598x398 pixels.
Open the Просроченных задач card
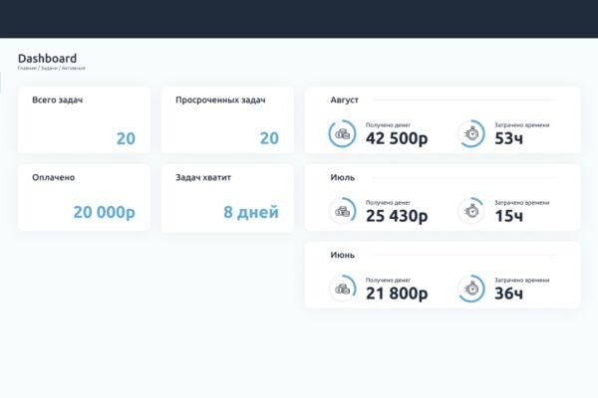click(x=227, y=120)
